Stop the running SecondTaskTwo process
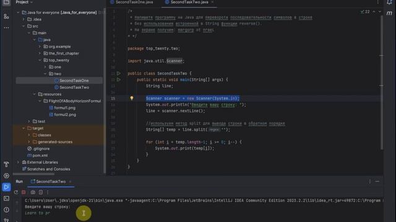Screen dimensions: 396x222 point(24,192)
